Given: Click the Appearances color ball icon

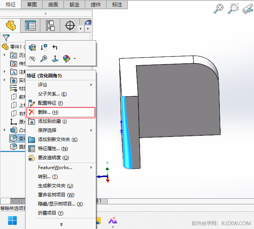Looking at the screenshot, I should pos(67,59).
